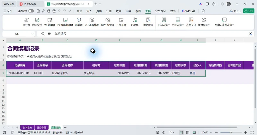This screenshot has width=257, height=135.
Task: Click the formula bar input field
Action: coord(150,34)
